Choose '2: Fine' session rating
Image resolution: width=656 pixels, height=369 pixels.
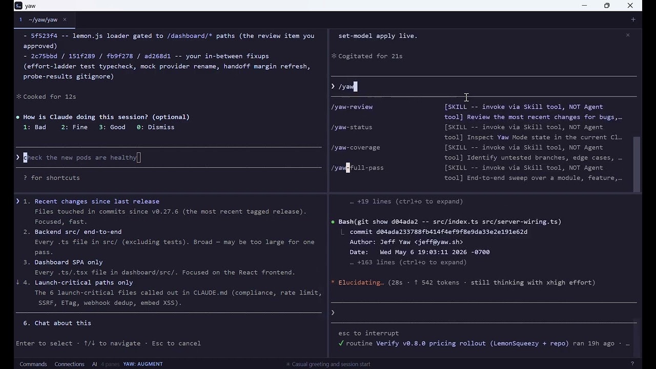pyautogui.click(x=74, y=127)
